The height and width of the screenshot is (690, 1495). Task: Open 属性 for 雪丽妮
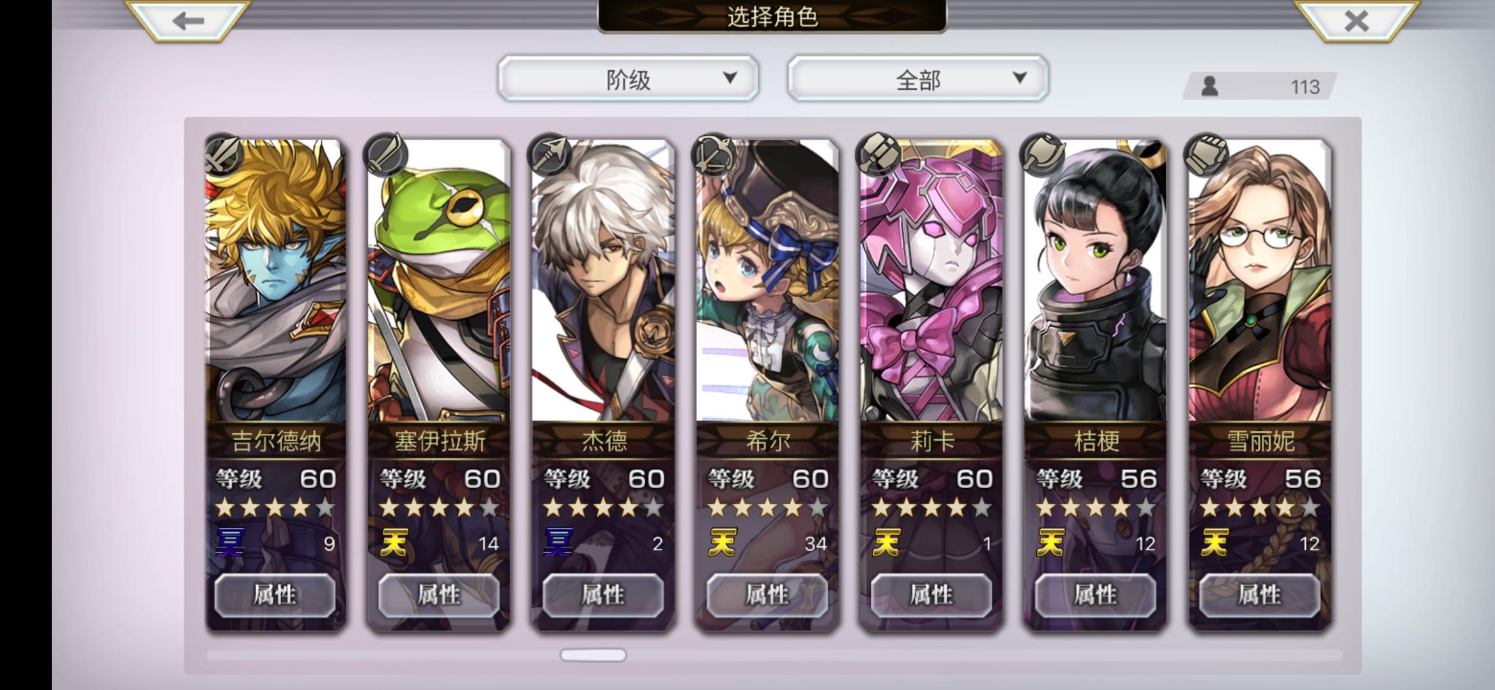(1259, 595)
